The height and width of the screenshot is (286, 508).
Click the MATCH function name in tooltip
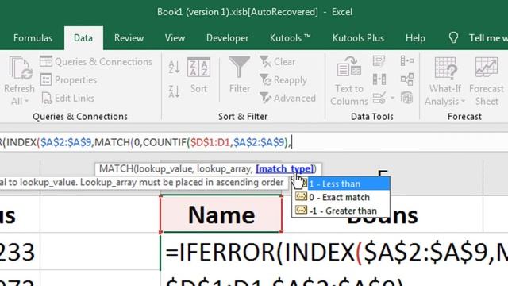coord(116,168)
